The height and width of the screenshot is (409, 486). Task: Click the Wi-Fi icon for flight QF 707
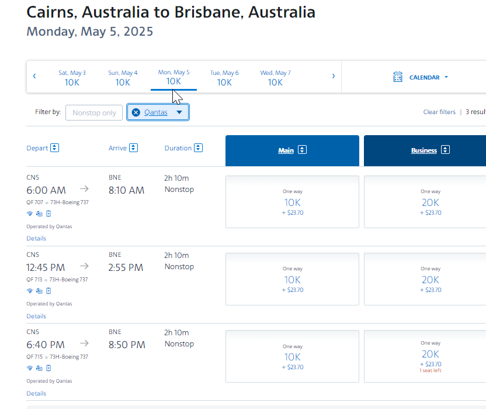point(30,214)
